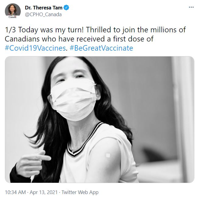The width and height of the screenshot is (198, 198).
Task: Open the Twitter Web App source link
Action: tap(80, 192)
